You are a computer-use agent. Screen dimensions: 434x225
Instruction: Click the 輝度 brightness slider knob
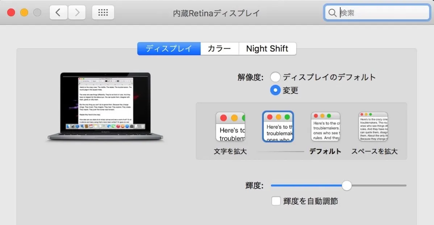click(x=347, y=186)
